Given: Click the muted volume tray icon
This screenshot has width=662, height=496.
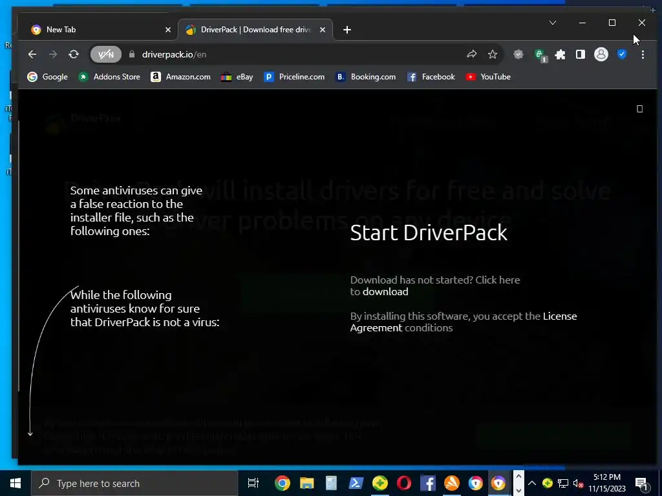Looking at the screenshot, I should 578,483.
